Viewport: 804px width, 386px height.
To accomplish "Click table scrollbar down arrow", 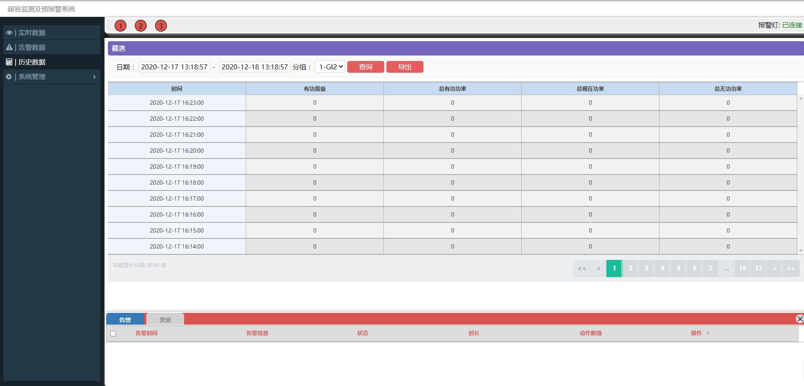I will [x=801, y=251].
